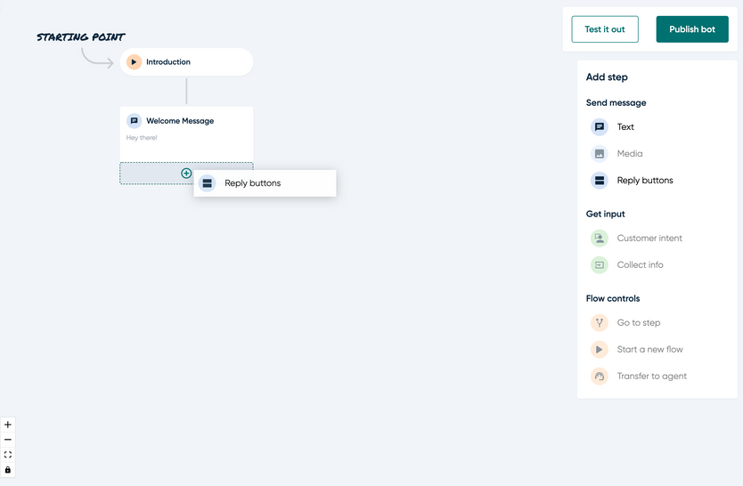Click the Welcome Message chat icon

135,121
